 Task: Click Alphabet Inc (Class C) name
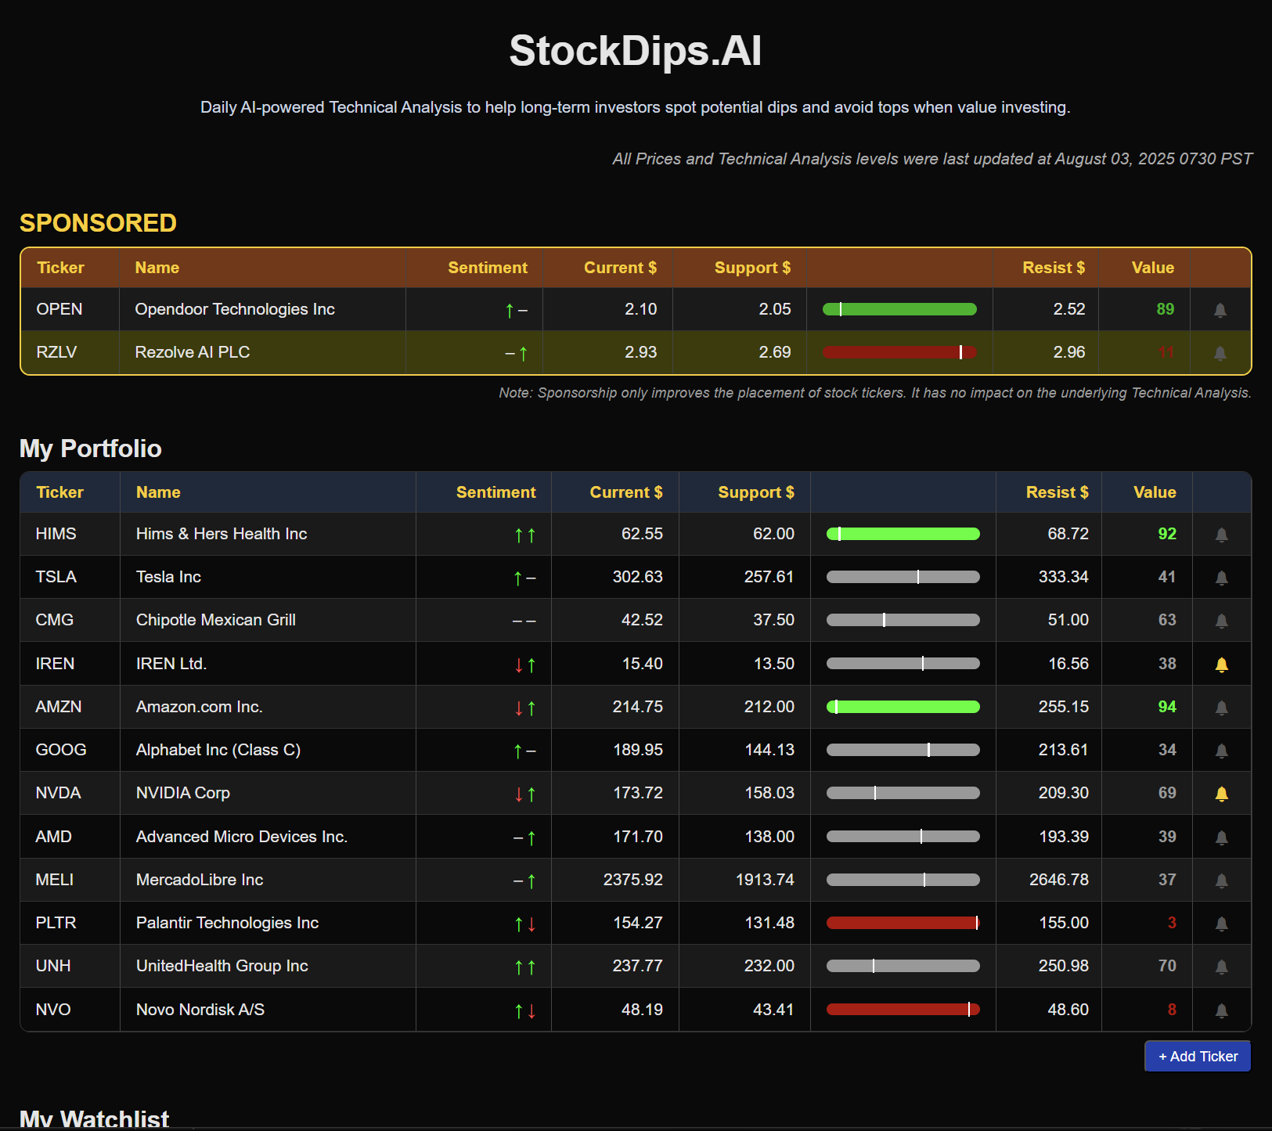(x=218, y=750)
